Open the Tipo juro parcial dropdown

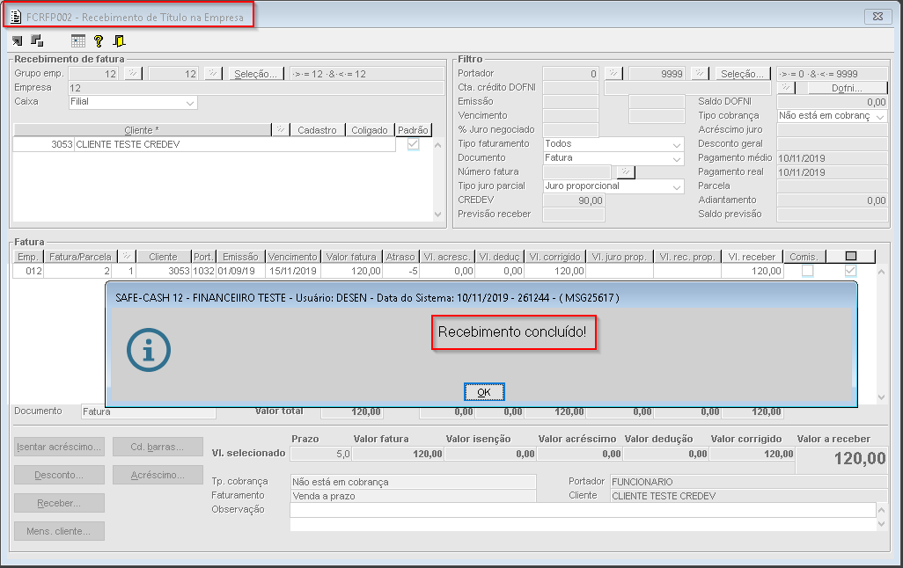[677, 186]
